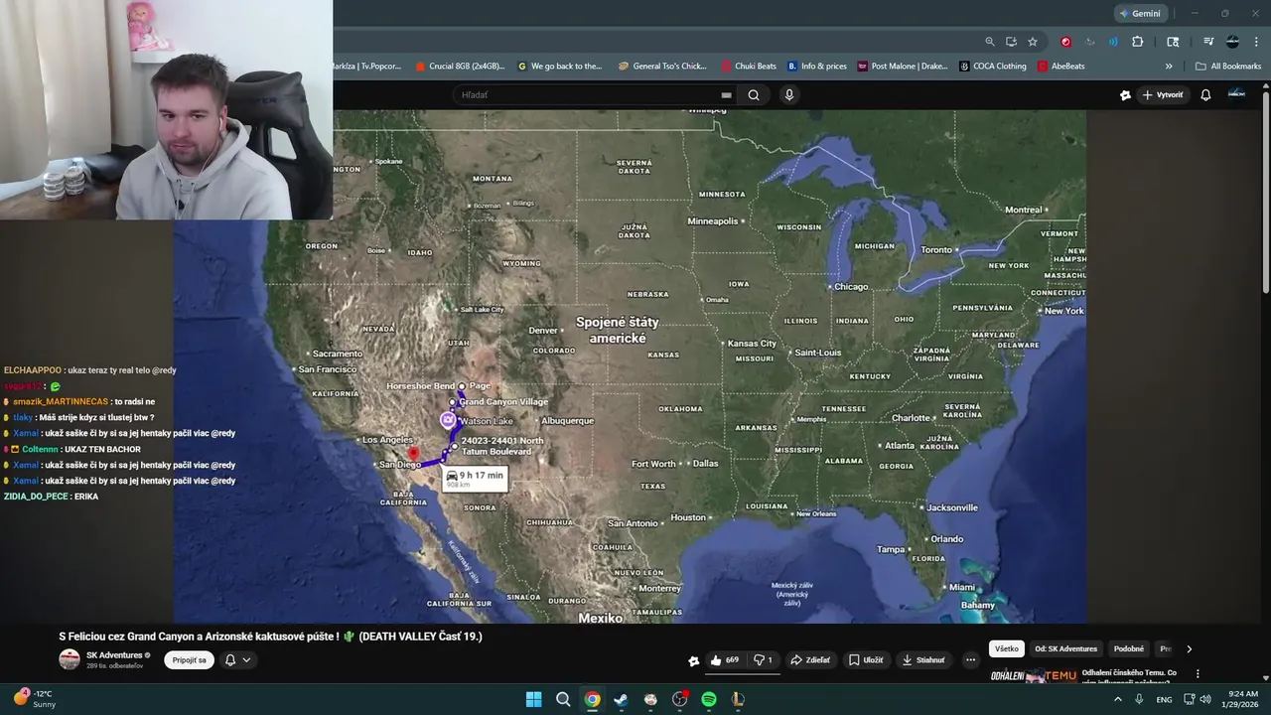Click the icon left of Vytvoriť

[x=1125, y=95]
